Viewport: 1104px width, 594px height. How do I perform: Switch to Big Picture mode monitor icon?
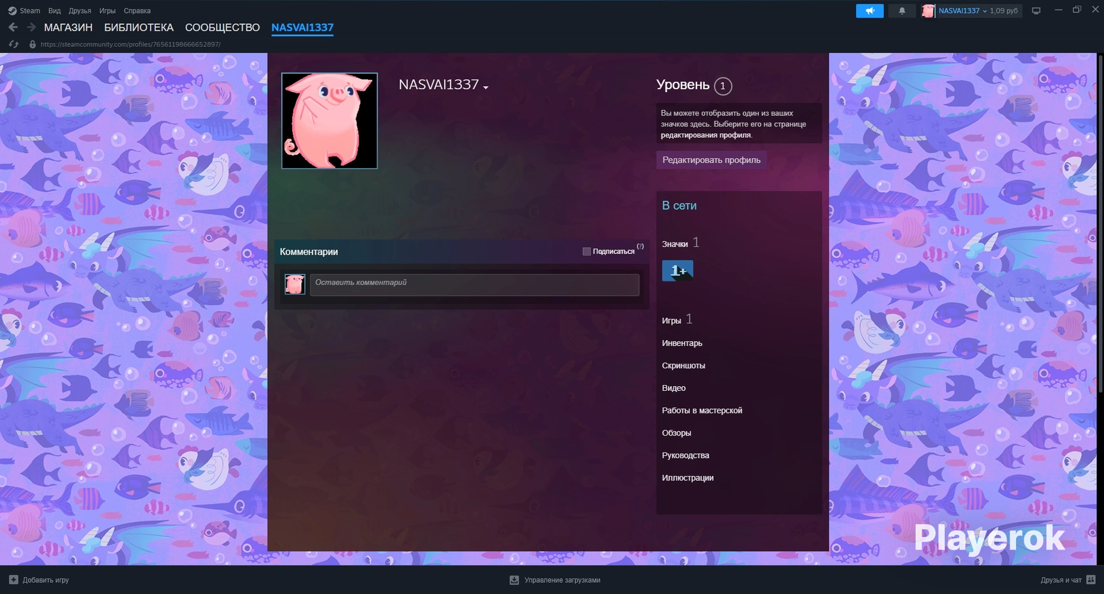point(1036,11)
